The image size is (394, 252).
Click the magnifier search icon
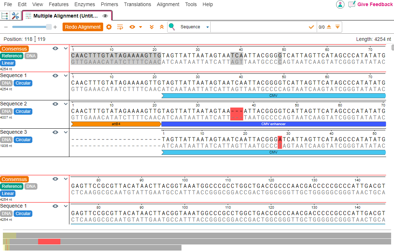[x=172, y=27]
